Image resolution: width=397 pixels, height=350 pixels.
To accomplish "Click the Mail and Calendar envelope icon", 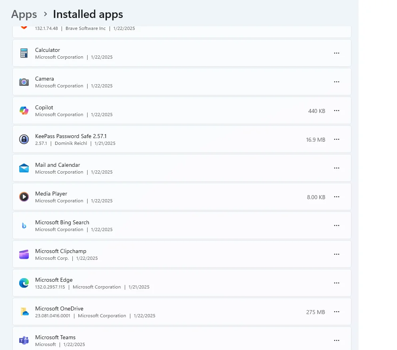I will point(24,168).
